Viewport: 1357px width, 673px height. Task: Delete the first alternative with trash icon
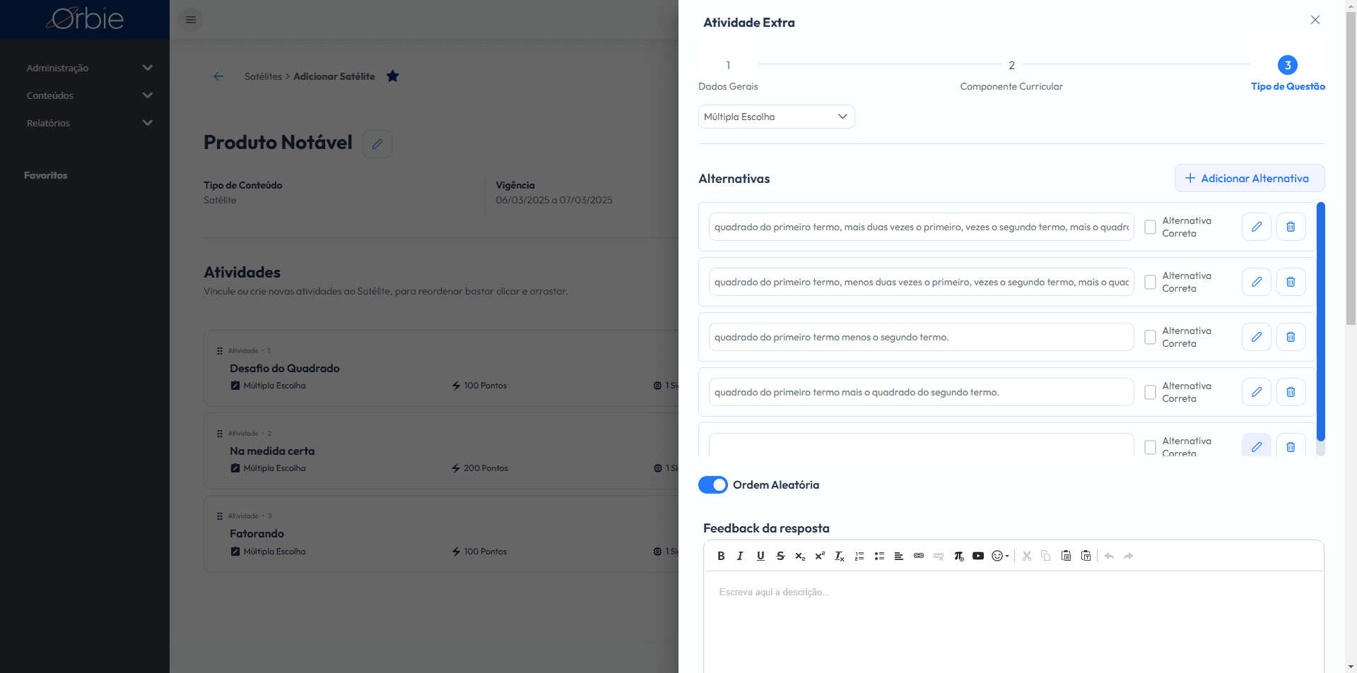[x=1291, y=227]
